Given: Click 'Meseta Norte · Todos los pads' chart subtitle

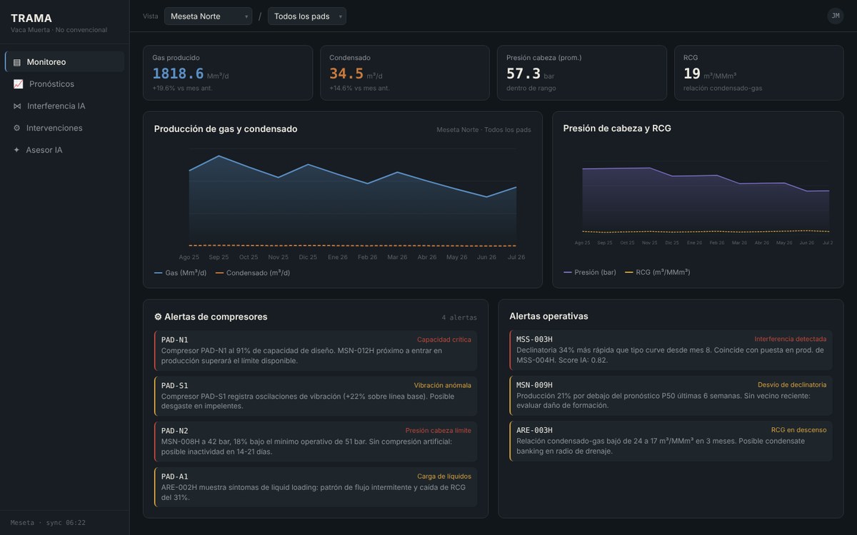Looking at the screenshot, I should pyautogui.click(x=483, y=130).
